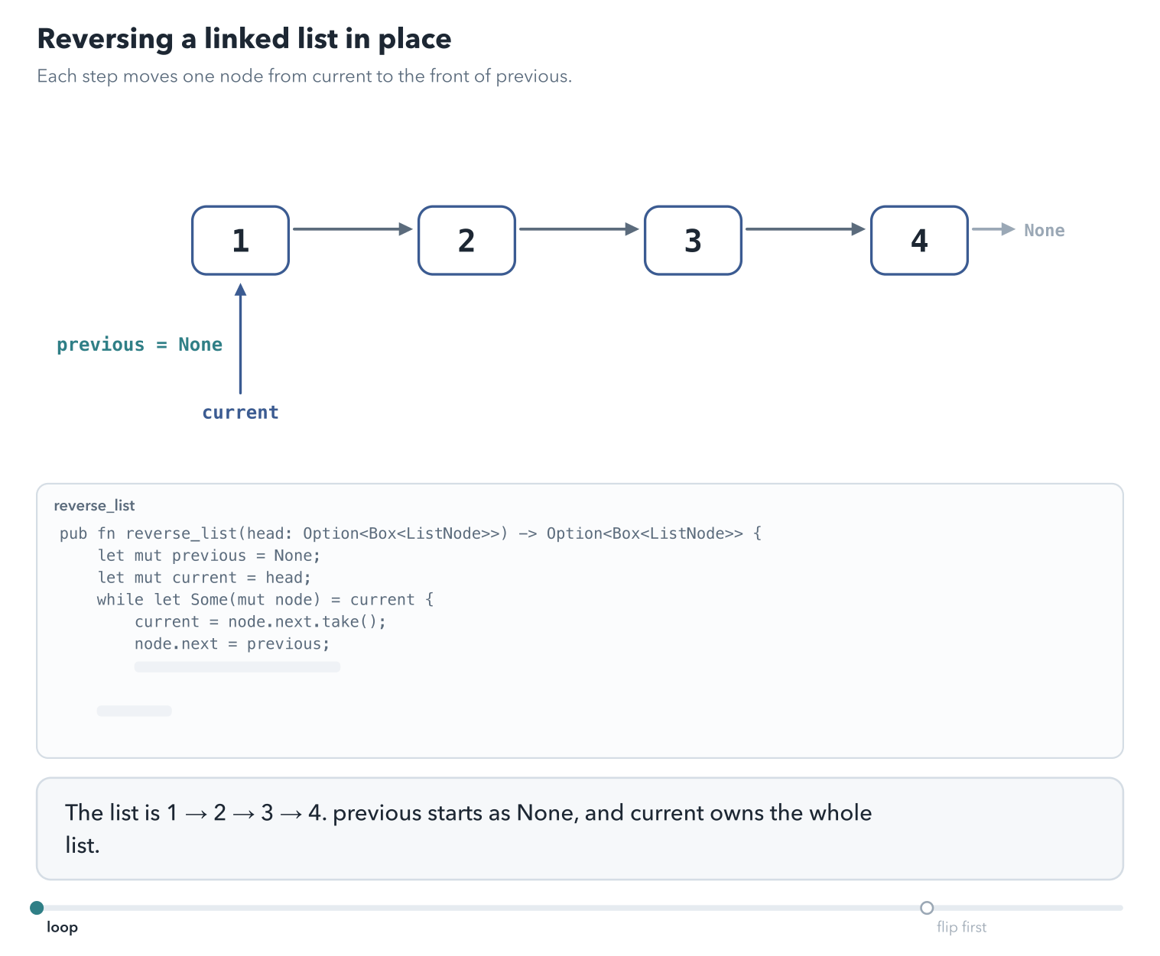This screenshot has width=1160, height=956.
Task: Click the 'pub fn reverse_list' signature line
Action: [411, 533]
